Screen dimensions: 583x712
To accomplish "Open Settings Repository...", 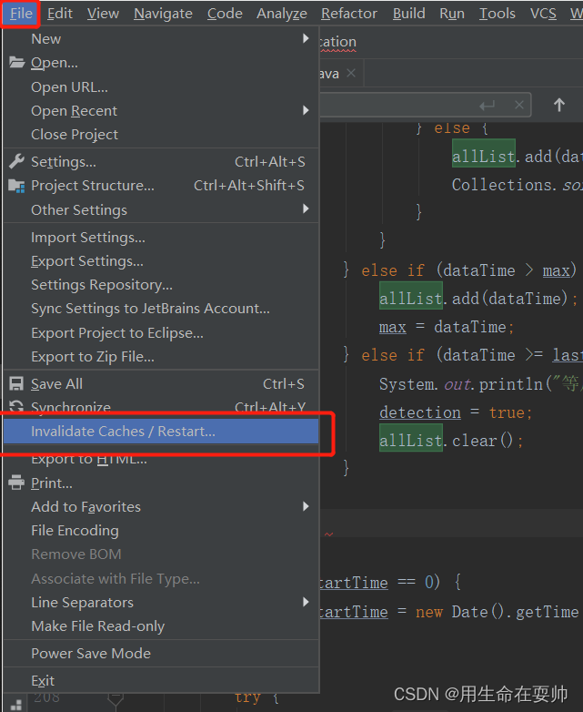I will (161, 285).
